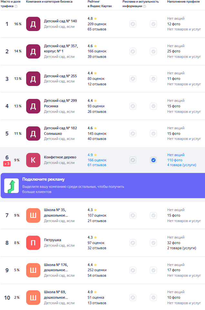Click the help icon next to "трафика"
205x310 pixels.
coord(16,6)
